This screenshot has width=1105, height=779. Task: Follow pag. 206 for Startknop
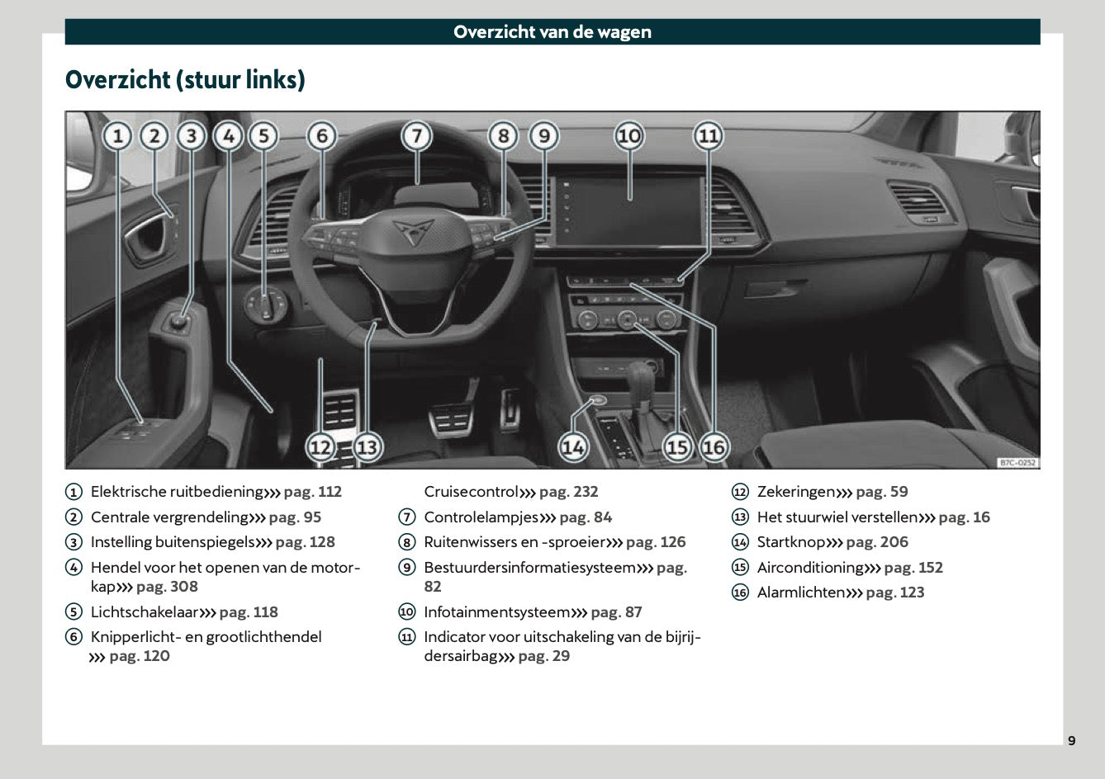877,542
